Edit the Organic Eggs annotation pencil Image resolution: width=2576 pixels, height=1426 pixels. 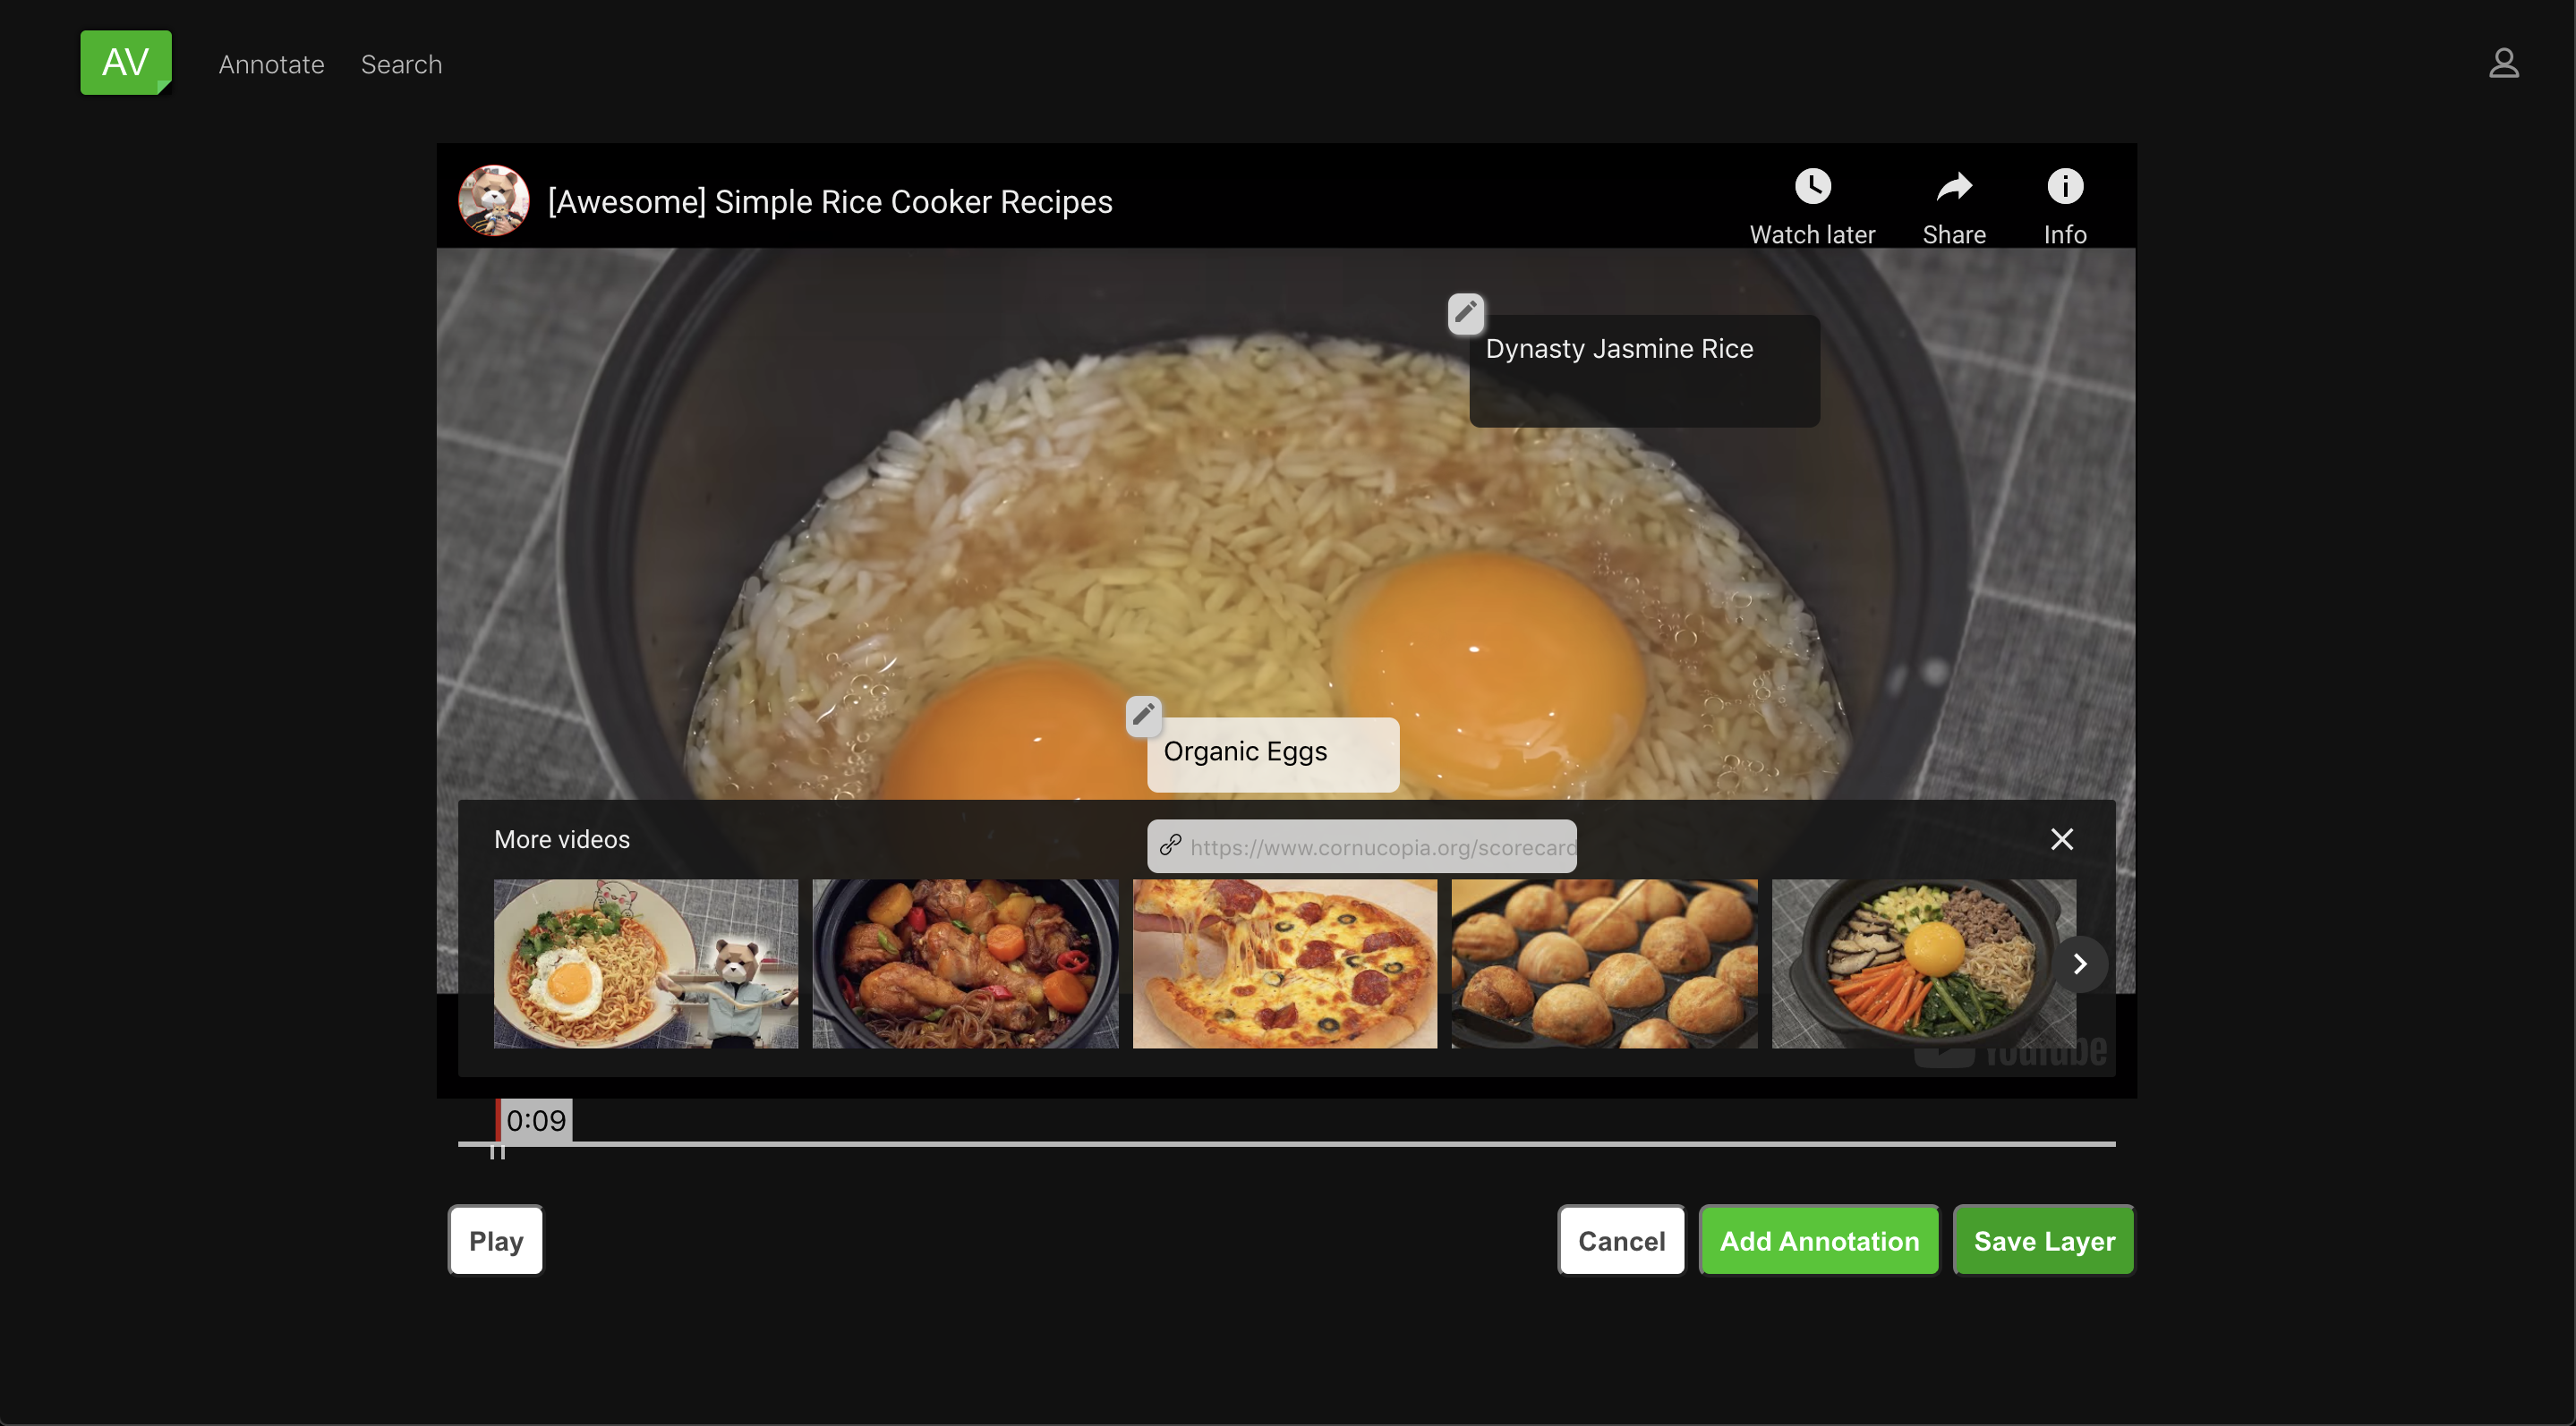tap(1143, 716)
